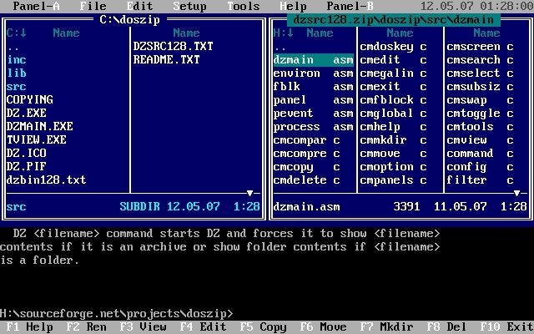Open the Setup menu
This screenshot has width=534, height=334.
coord(189,6)
